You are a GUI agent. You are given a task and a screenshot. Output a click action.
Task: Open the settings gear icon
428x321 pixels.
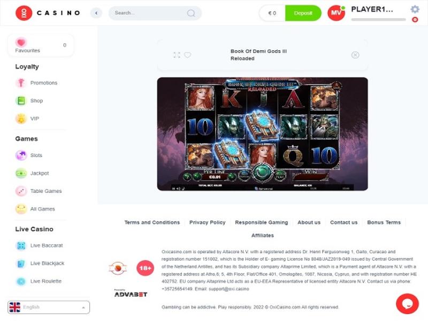[415, 9]
